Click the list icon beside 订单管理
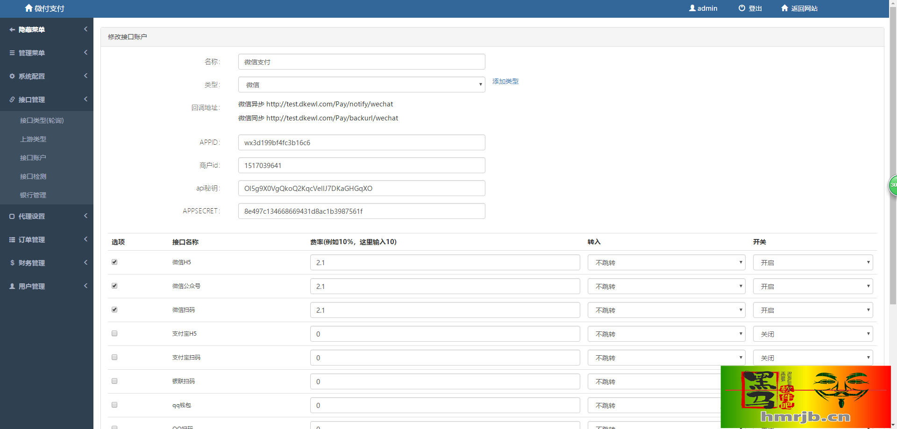The width and height of the screenshot is (897, 429). click(12, 239)
